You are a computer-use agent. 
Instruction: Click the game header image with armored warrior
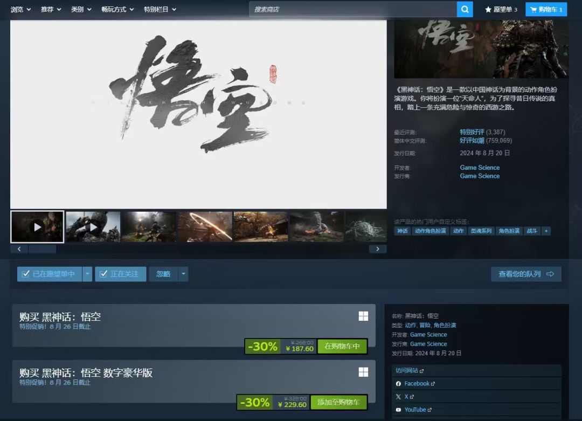[x=481, y=49]
